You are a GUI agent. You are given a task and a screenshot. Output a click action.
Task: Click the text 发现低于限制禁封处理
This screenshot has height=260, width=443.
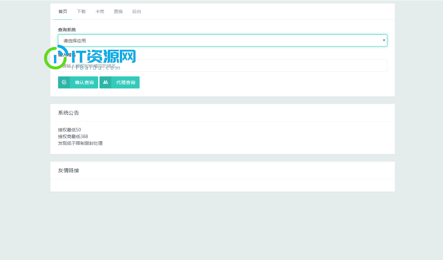(x=80, y=143)
